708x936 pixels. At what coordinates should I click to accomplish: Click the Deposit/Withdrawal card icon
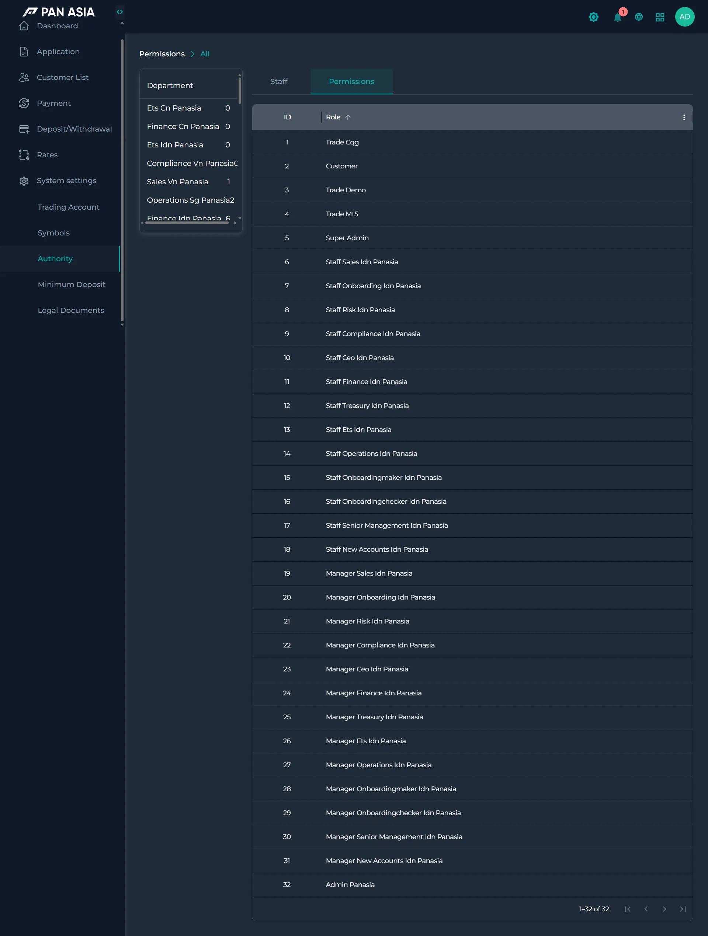(24, 129)
